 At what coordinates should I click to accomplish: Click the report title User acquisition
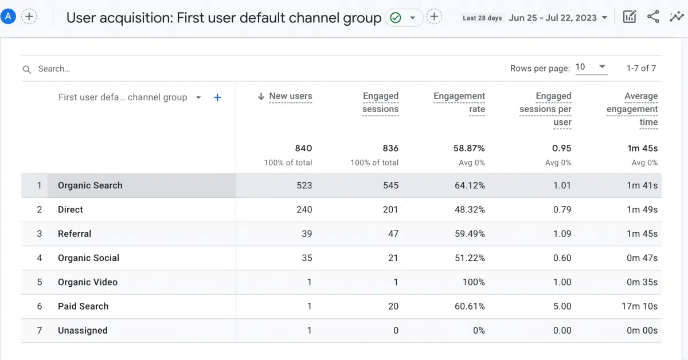pyautogui.click(x=224, y=18)
